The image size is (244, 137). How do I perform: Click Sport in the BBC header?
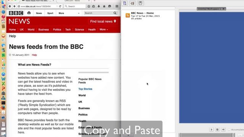[50, 13]
